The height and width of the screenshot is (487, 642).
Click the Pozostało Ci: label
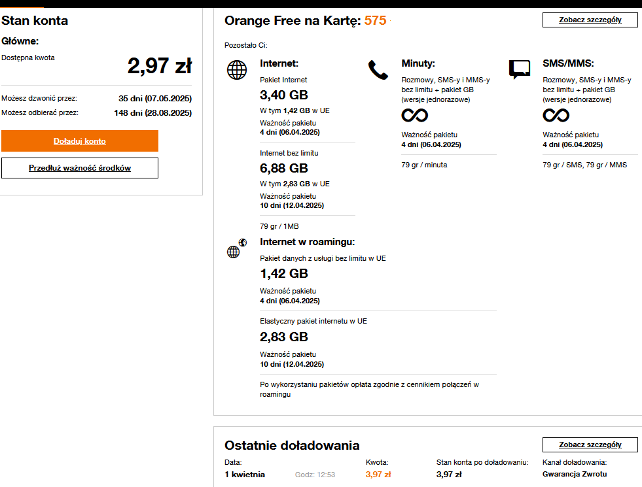coord(245,45)
